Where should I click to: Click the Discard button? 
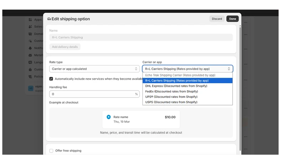217,19
